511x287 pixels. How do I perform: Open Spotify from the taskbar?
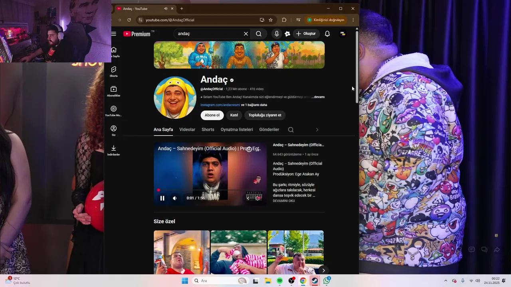[279, 281]
